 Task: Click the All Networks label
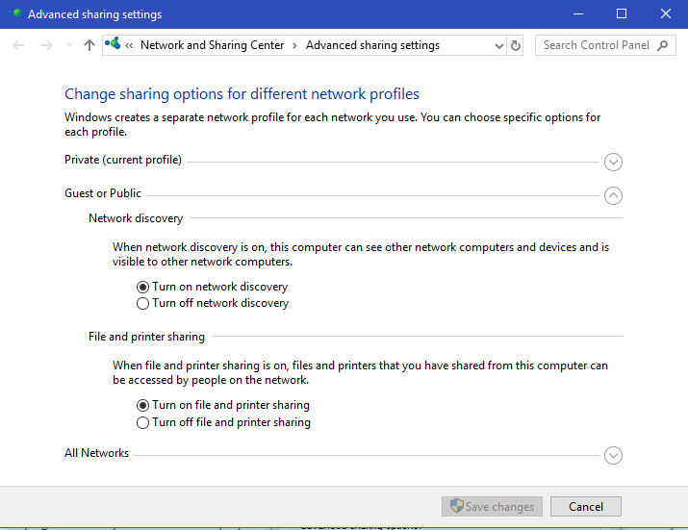tap(96, 453)
